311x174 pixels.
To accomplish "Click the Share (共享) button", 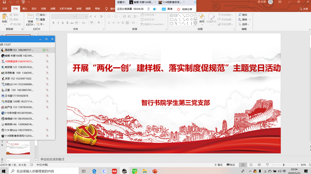I will pos(303,9).
